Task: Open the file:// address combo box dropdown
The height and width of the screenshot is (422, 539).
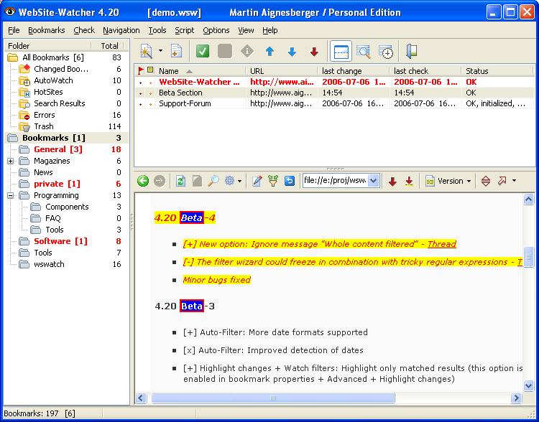Action: coord(373,181)
